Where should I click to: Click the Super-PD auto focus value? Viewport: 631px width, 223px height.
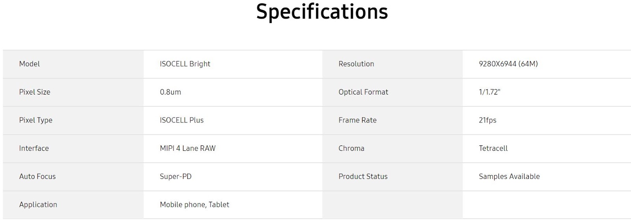point(175,177)
